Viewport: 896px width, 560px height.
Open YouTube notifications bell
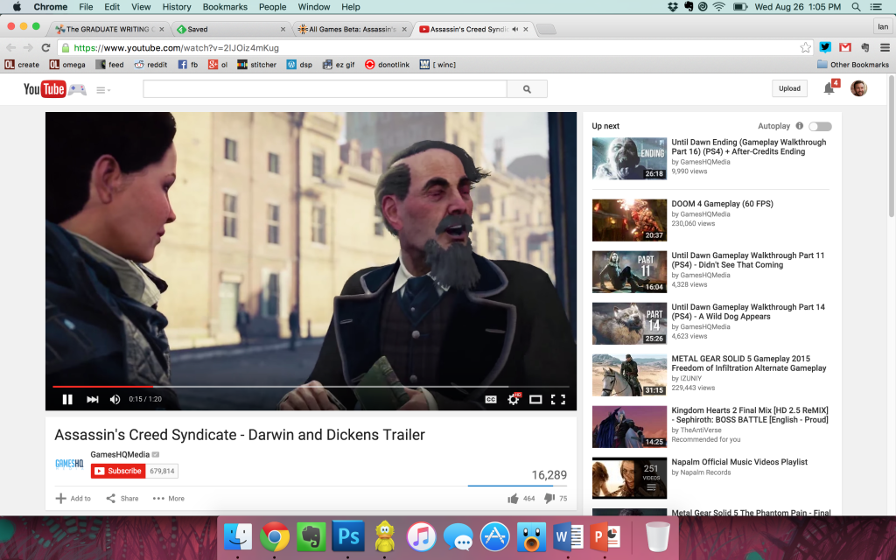click(829, 88)
